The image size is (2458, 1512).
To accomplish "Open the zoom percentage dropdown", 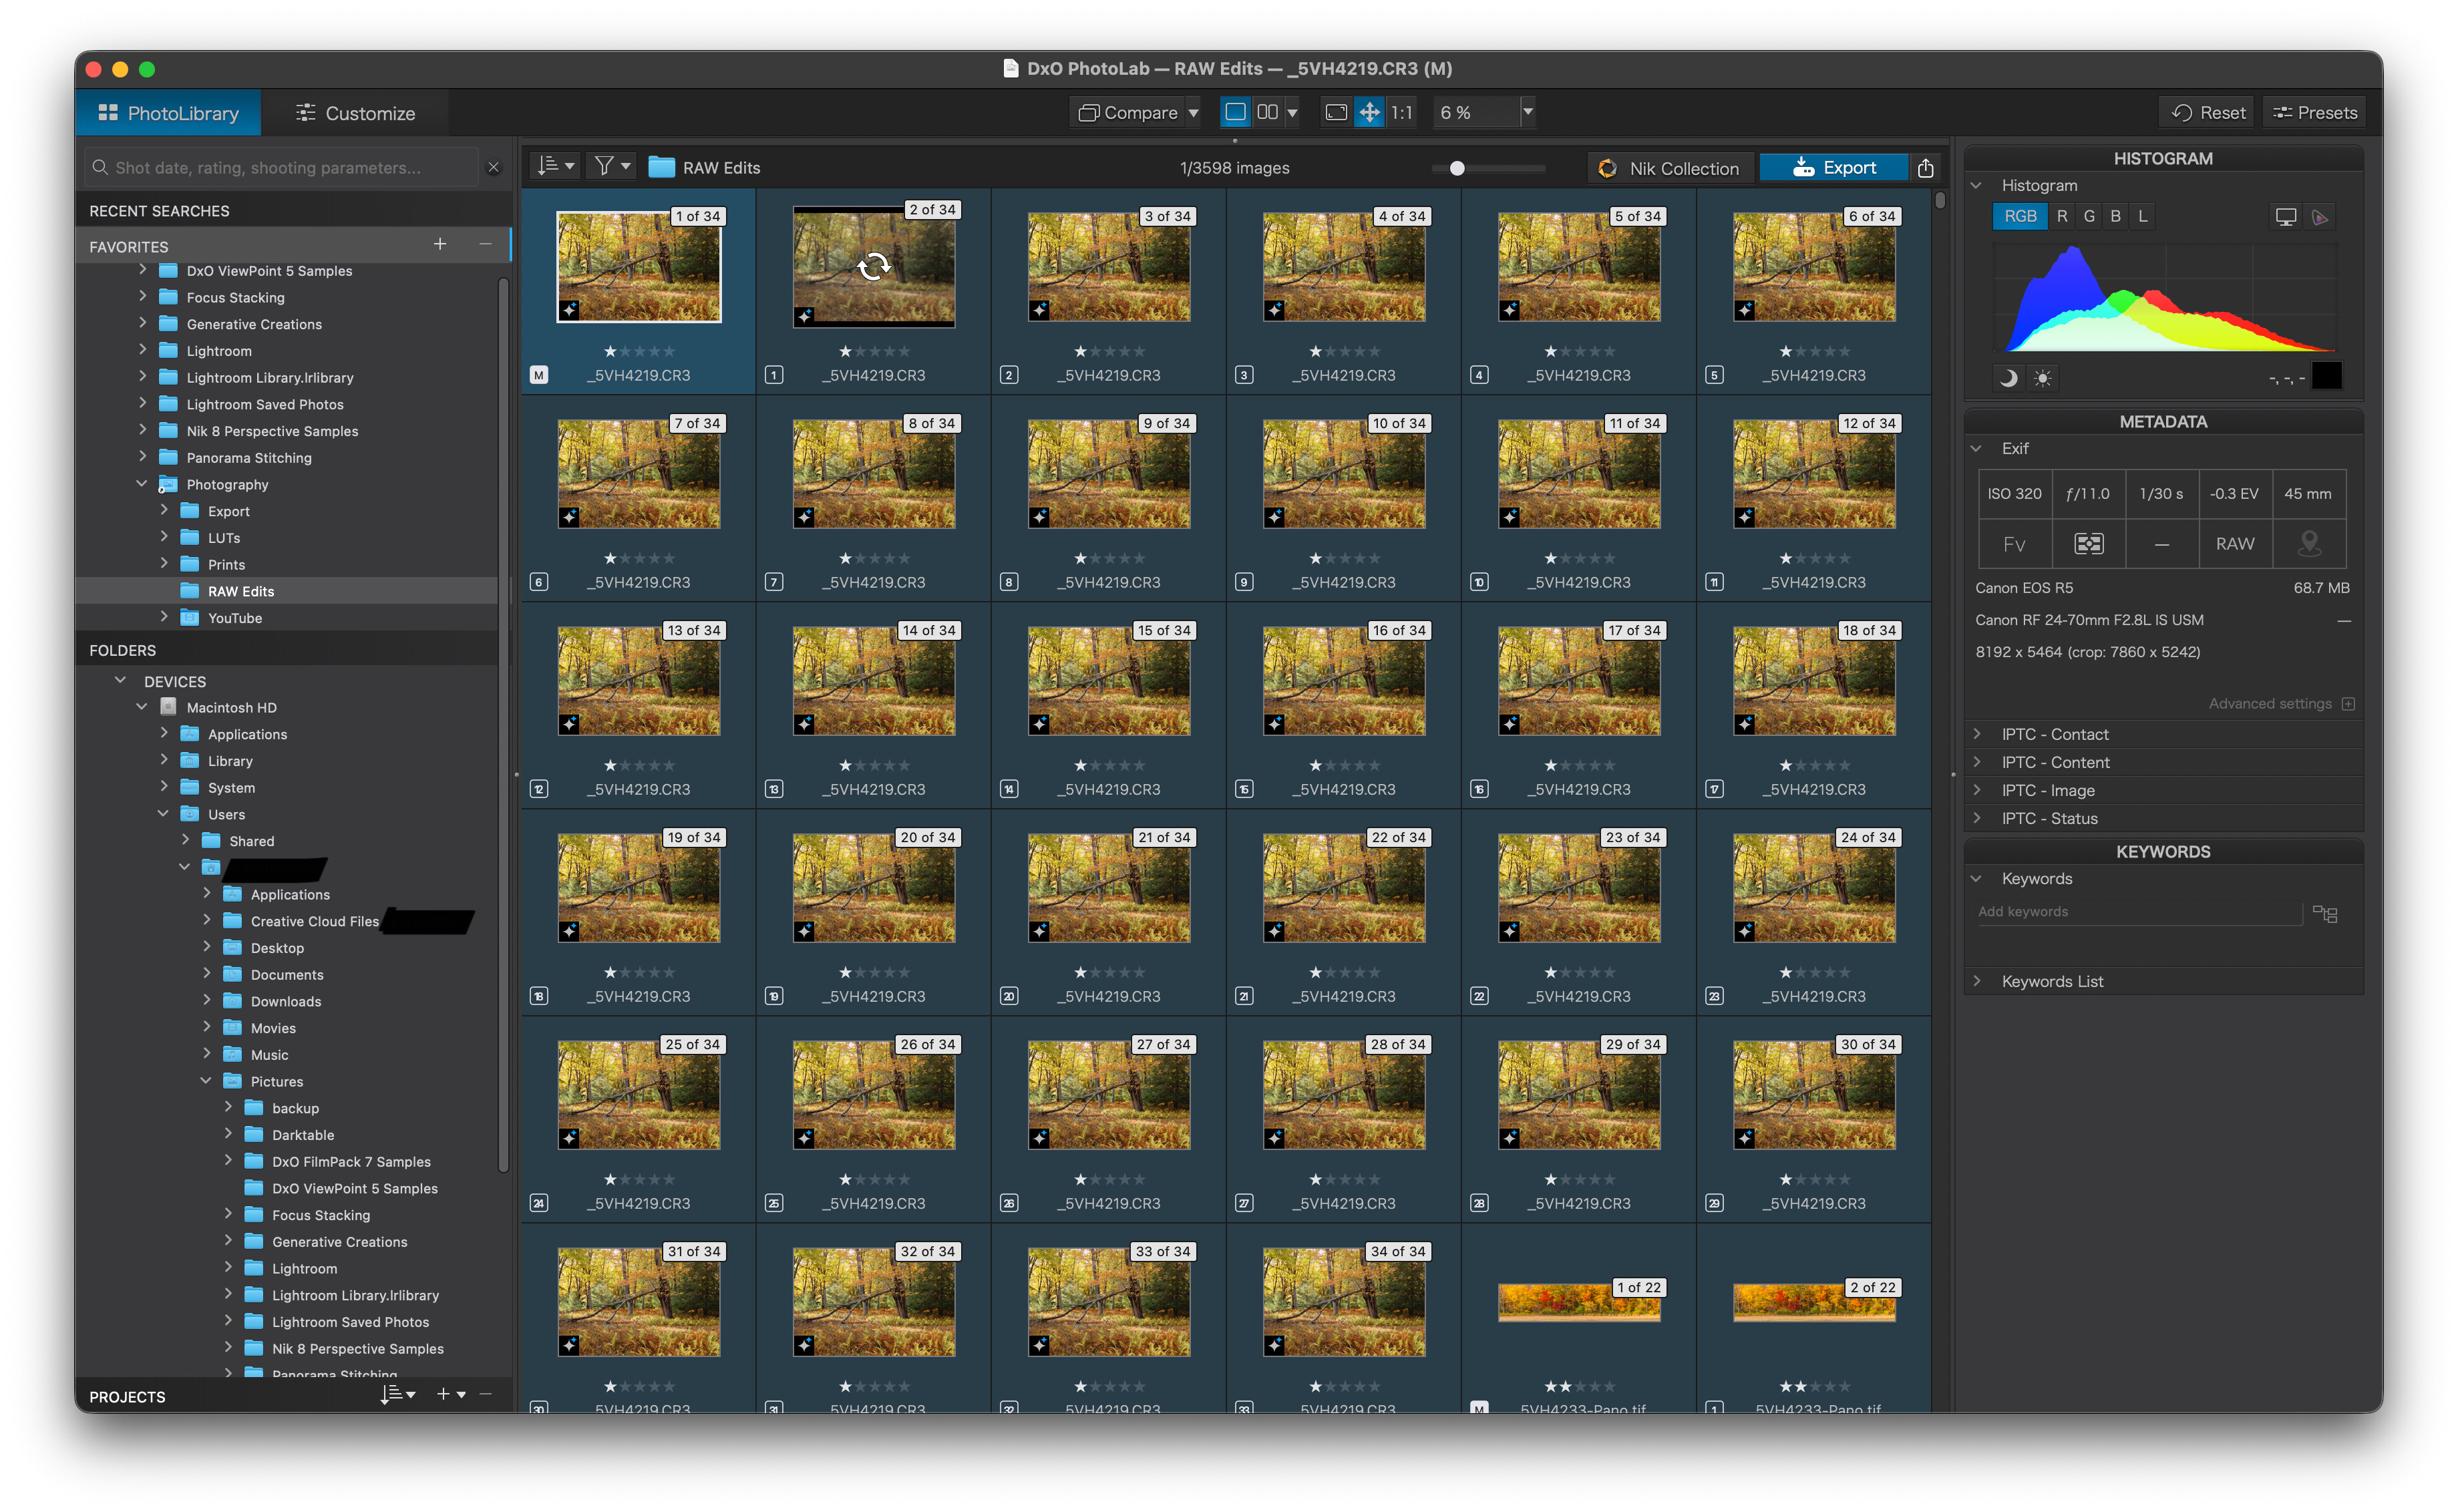I will click(x=1527, y=113).
